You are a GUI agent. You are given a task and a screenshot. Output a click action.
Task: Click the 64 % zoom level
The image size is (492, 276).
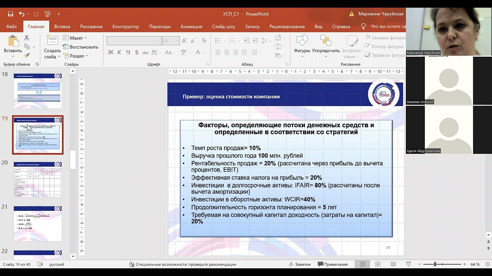point(475,264)
